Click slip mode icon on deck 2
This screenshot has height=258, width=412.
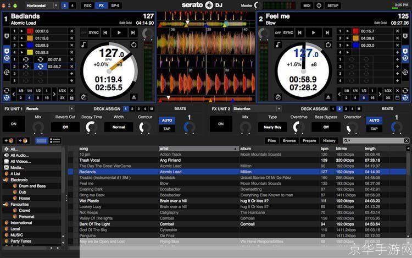tap(278, 97)
